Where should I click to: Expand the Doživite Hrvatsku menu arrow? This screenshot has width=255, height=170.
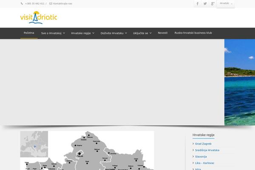click(126, 33)
